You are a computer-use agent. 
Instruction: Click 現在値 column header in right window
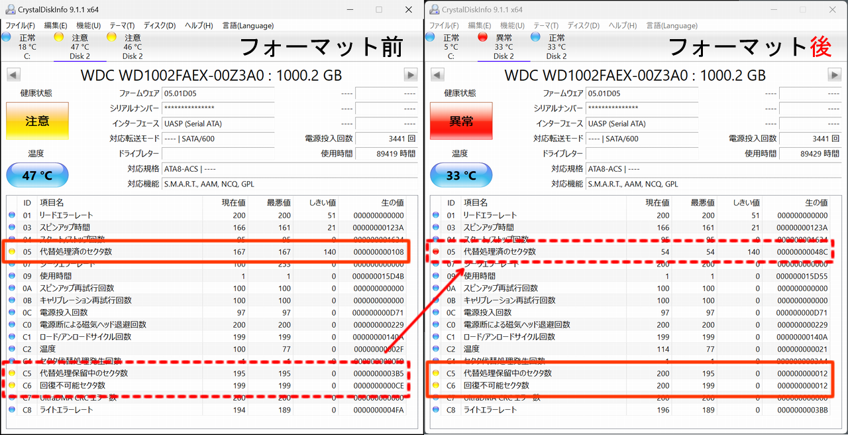coord(657,202)
